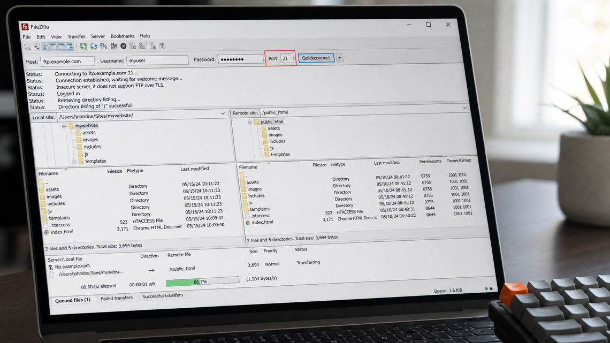
Task: Click the FileZilla logo in title bar
Action: tap(25, 26)
